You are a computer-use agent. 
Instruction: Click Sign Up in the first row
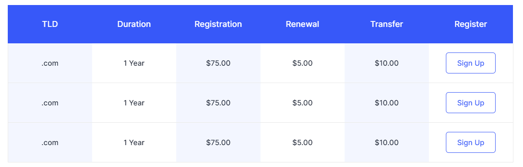pos(471,63)
